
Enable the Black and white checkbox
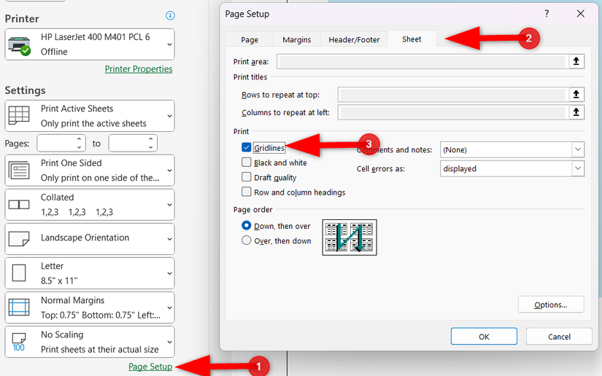pos(247,163)
